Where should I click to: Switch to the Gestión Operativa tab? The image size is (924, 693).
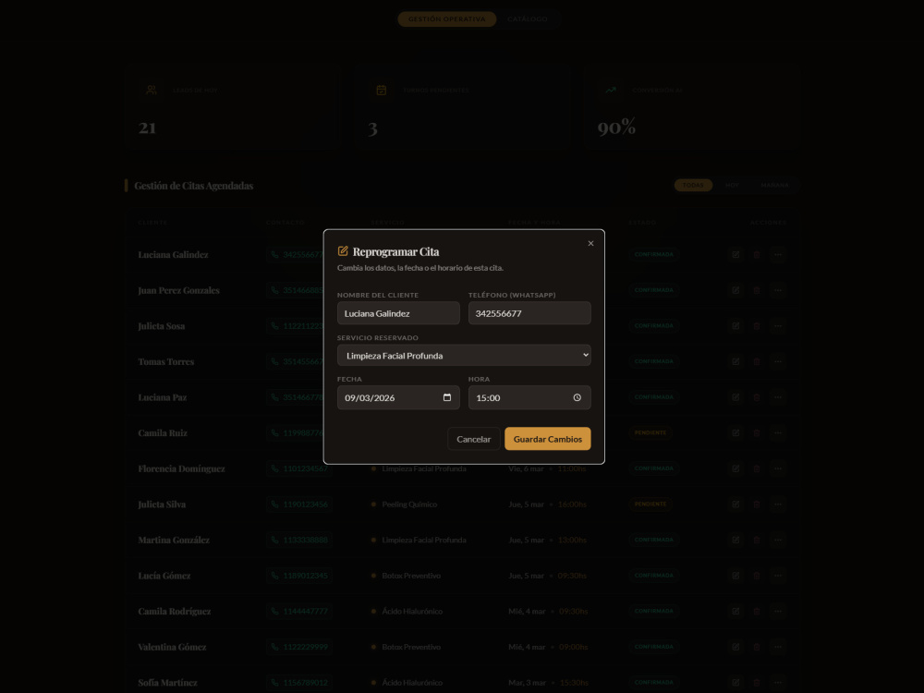coord(446,18)
